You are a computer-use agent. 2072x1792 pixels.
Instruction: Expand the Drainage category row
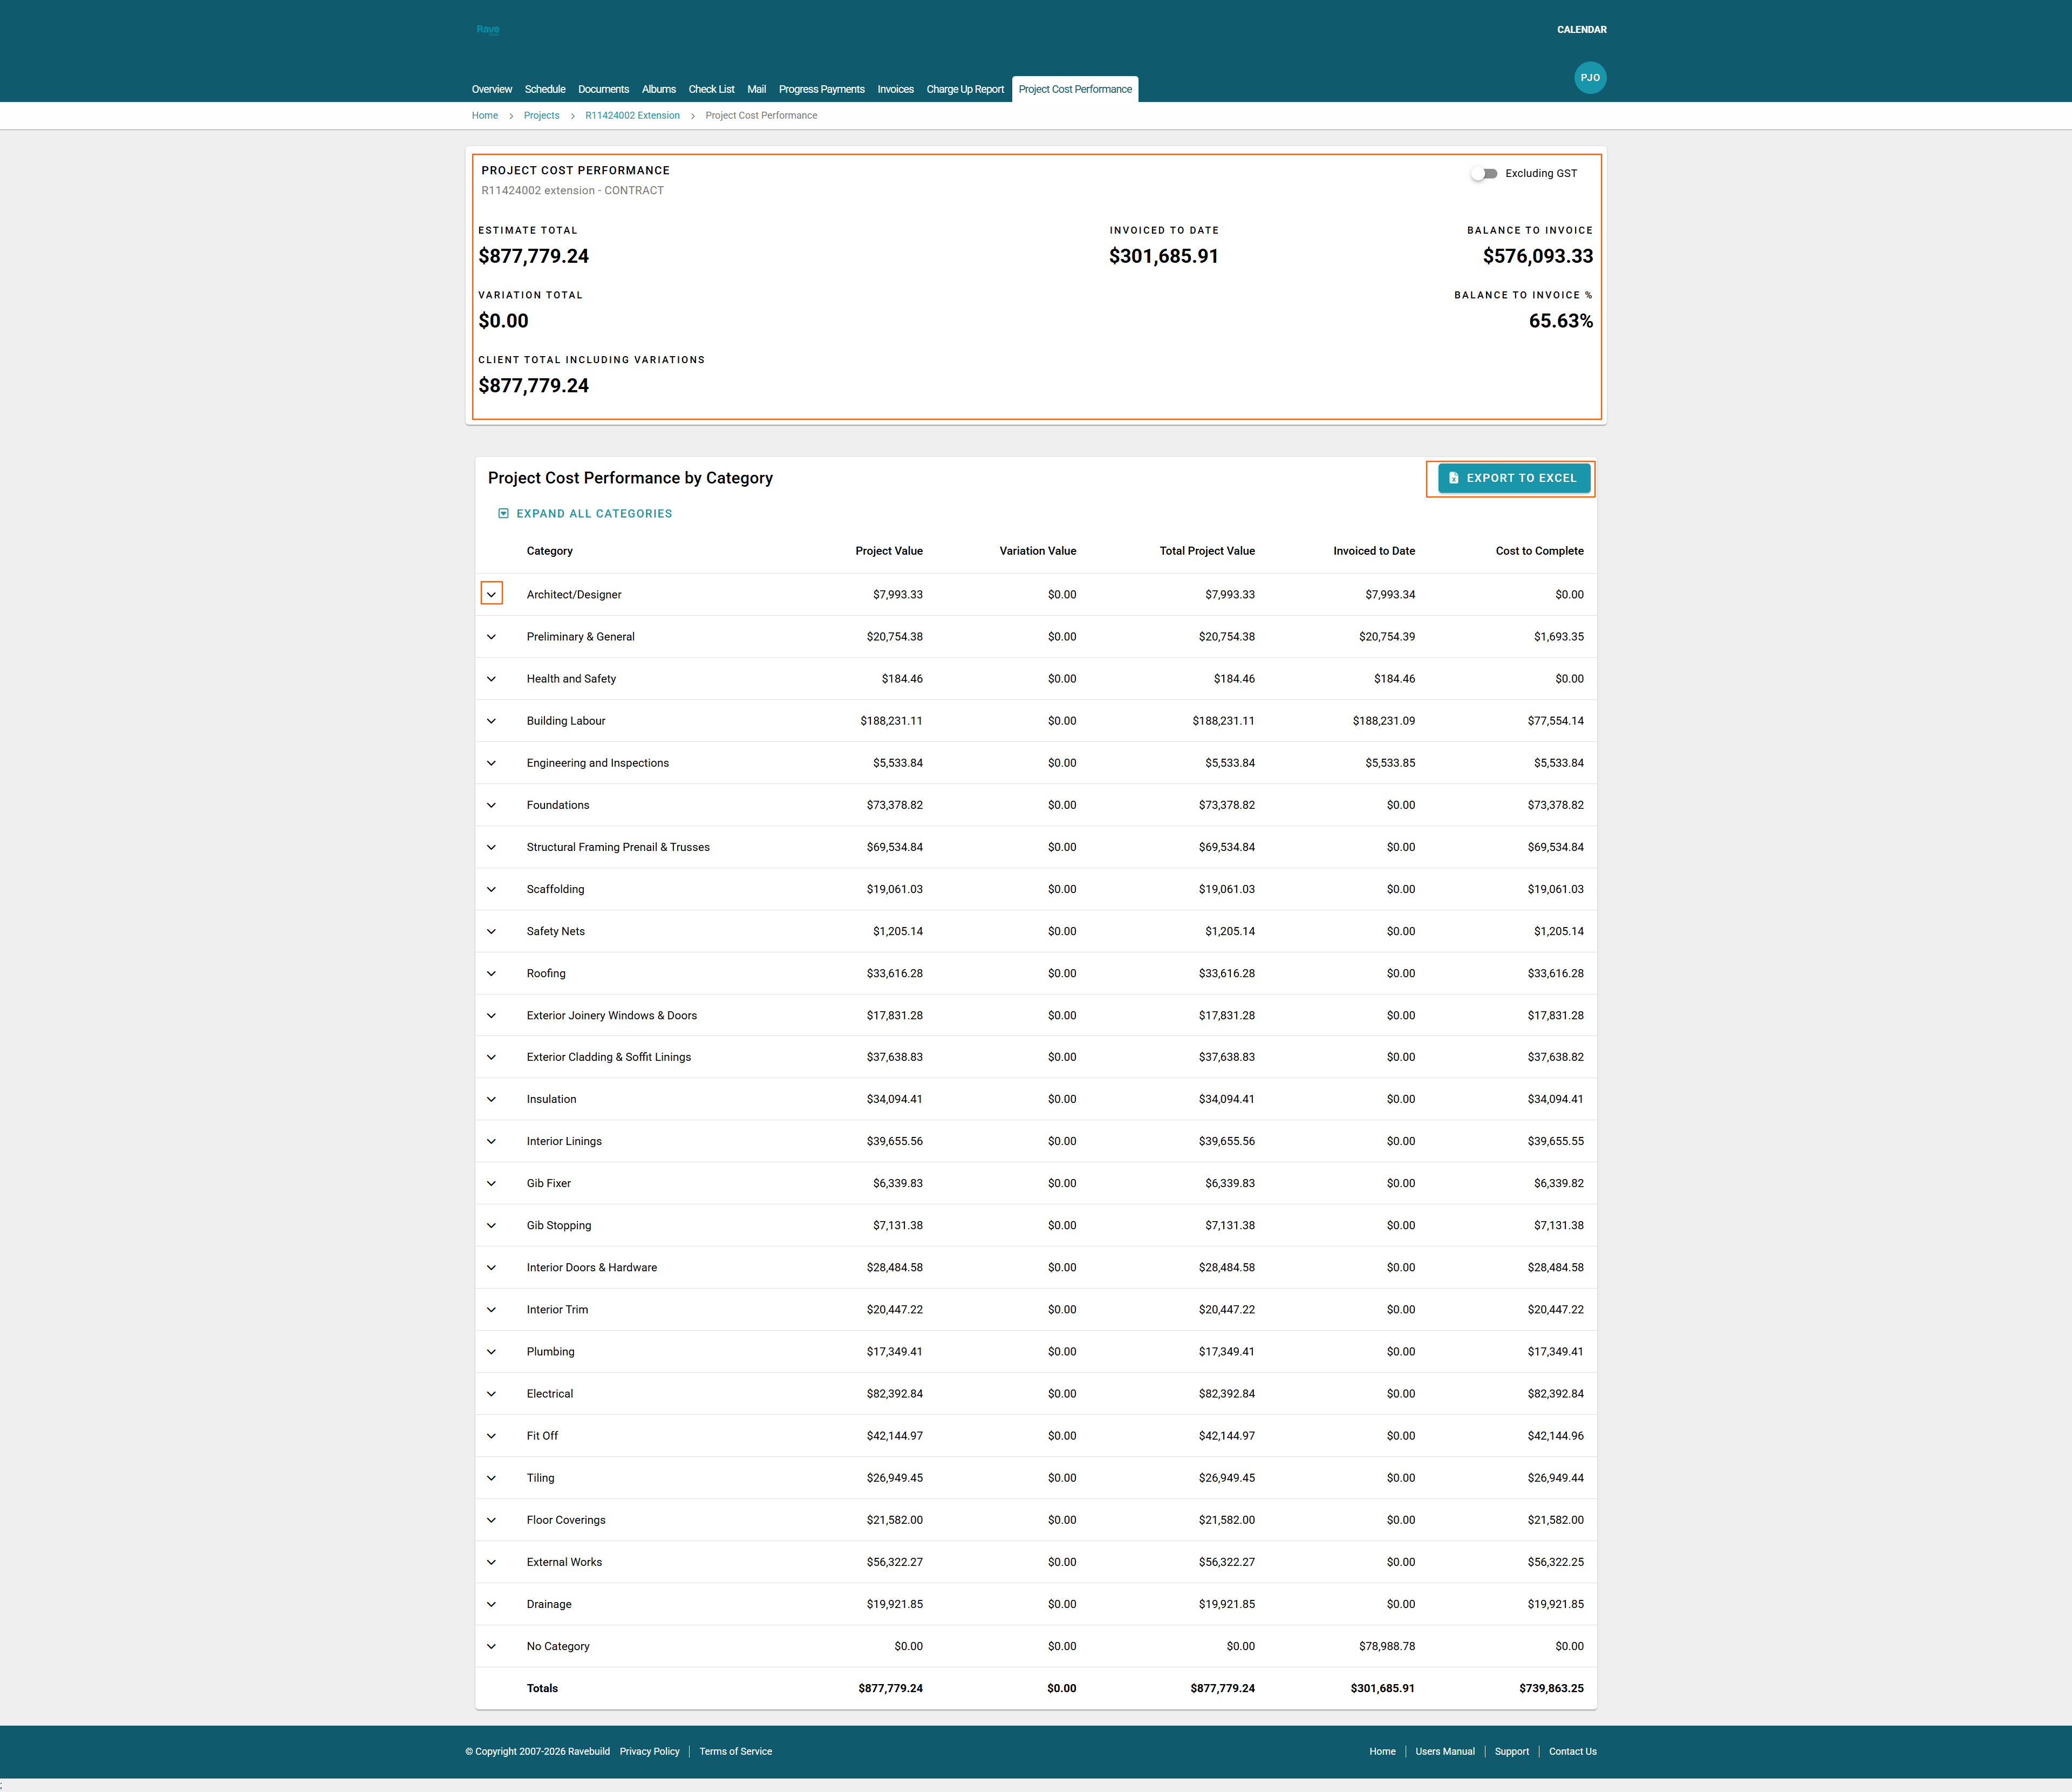(491, 1604)
